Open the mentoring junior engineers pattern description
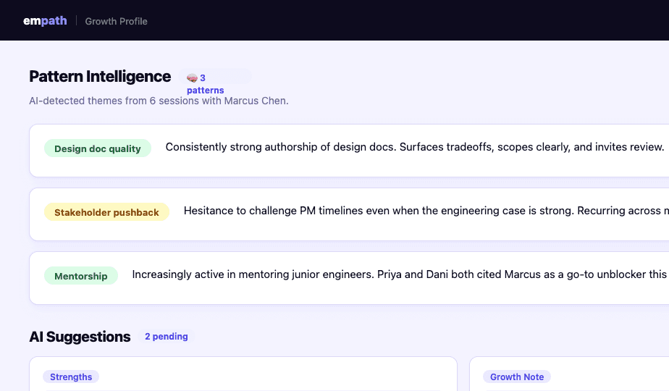The height and width of the screenshot is (391, 669). (x=398, y=274)
